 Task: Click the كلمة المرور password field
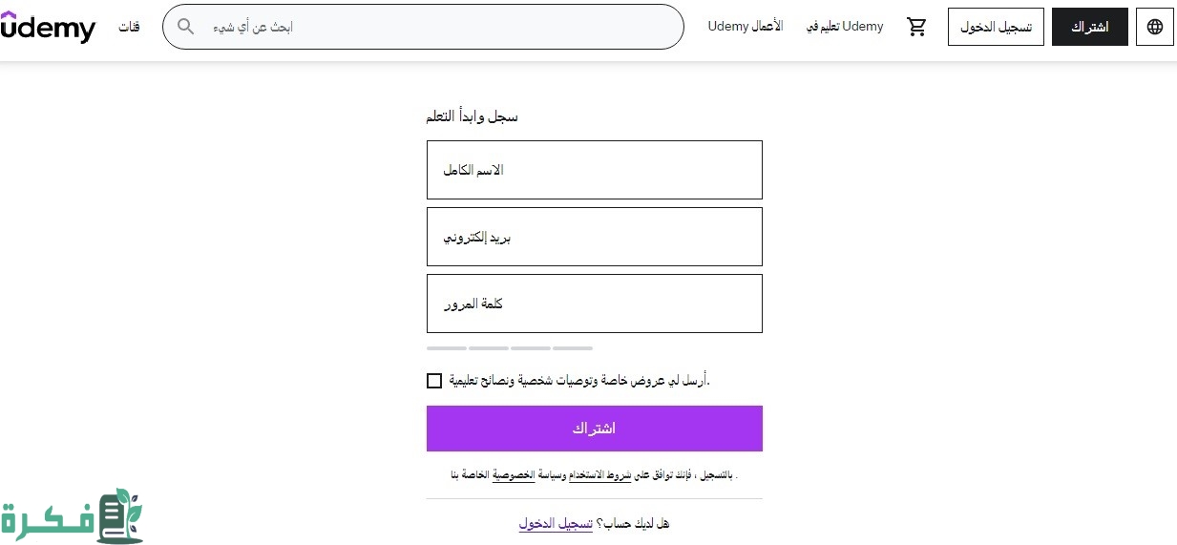tap(594, 304)
